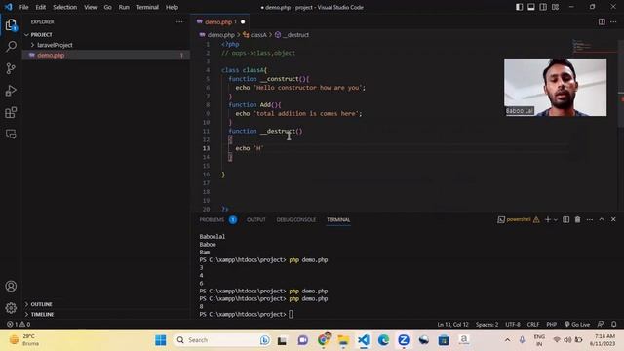Open editor more actions ellipsis

click(x=613, y=21)
